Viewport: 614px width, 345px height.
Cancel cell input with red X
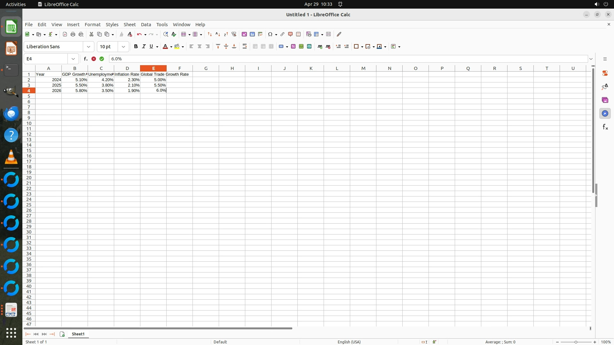(x=94, y=59)
